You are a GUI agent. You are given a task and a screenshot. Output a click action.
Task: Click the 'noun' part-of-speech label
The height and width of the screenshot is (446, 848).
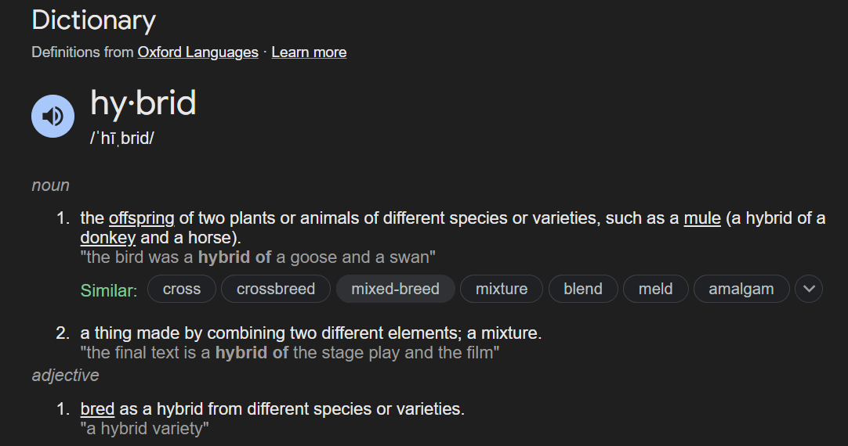[x=50, y=185]
